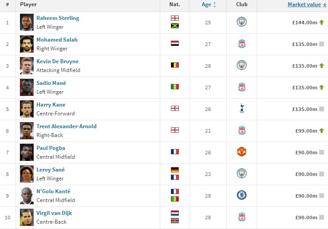Image resolution: width=328 pixels, height=229 pixels.
Task: Sort table by Age column header
Action: point(206,4)
